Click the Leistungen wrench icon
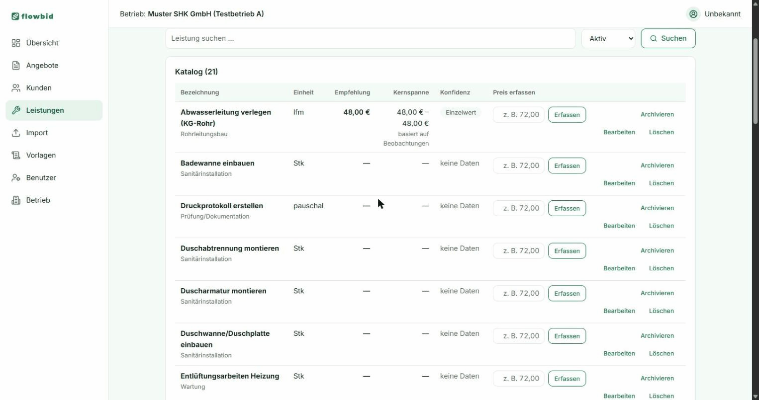The width and height of the screenshot is (759, 400). point(16,110)
